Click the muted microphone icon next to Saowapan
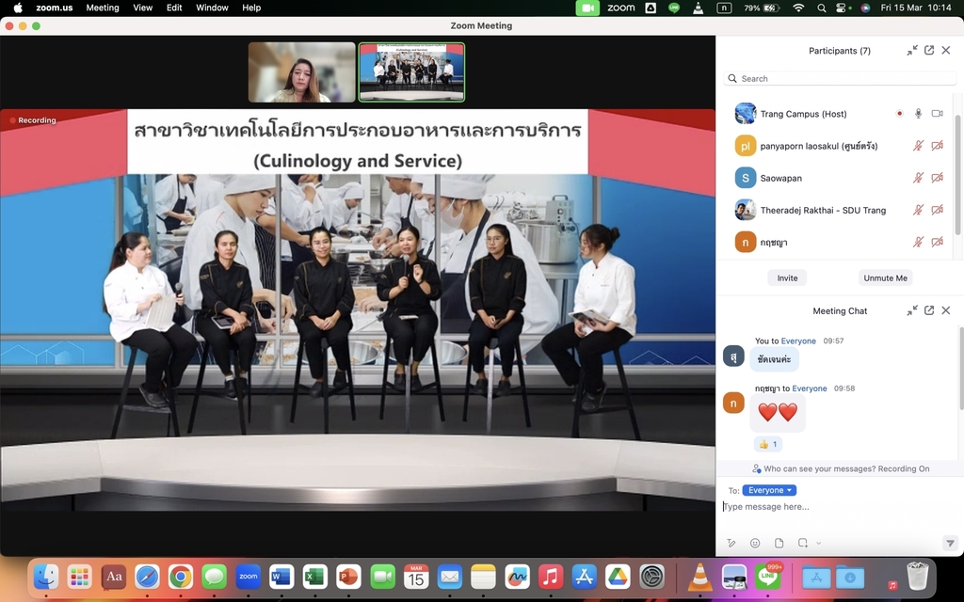 pyautogui.click(x=918, y=178)
